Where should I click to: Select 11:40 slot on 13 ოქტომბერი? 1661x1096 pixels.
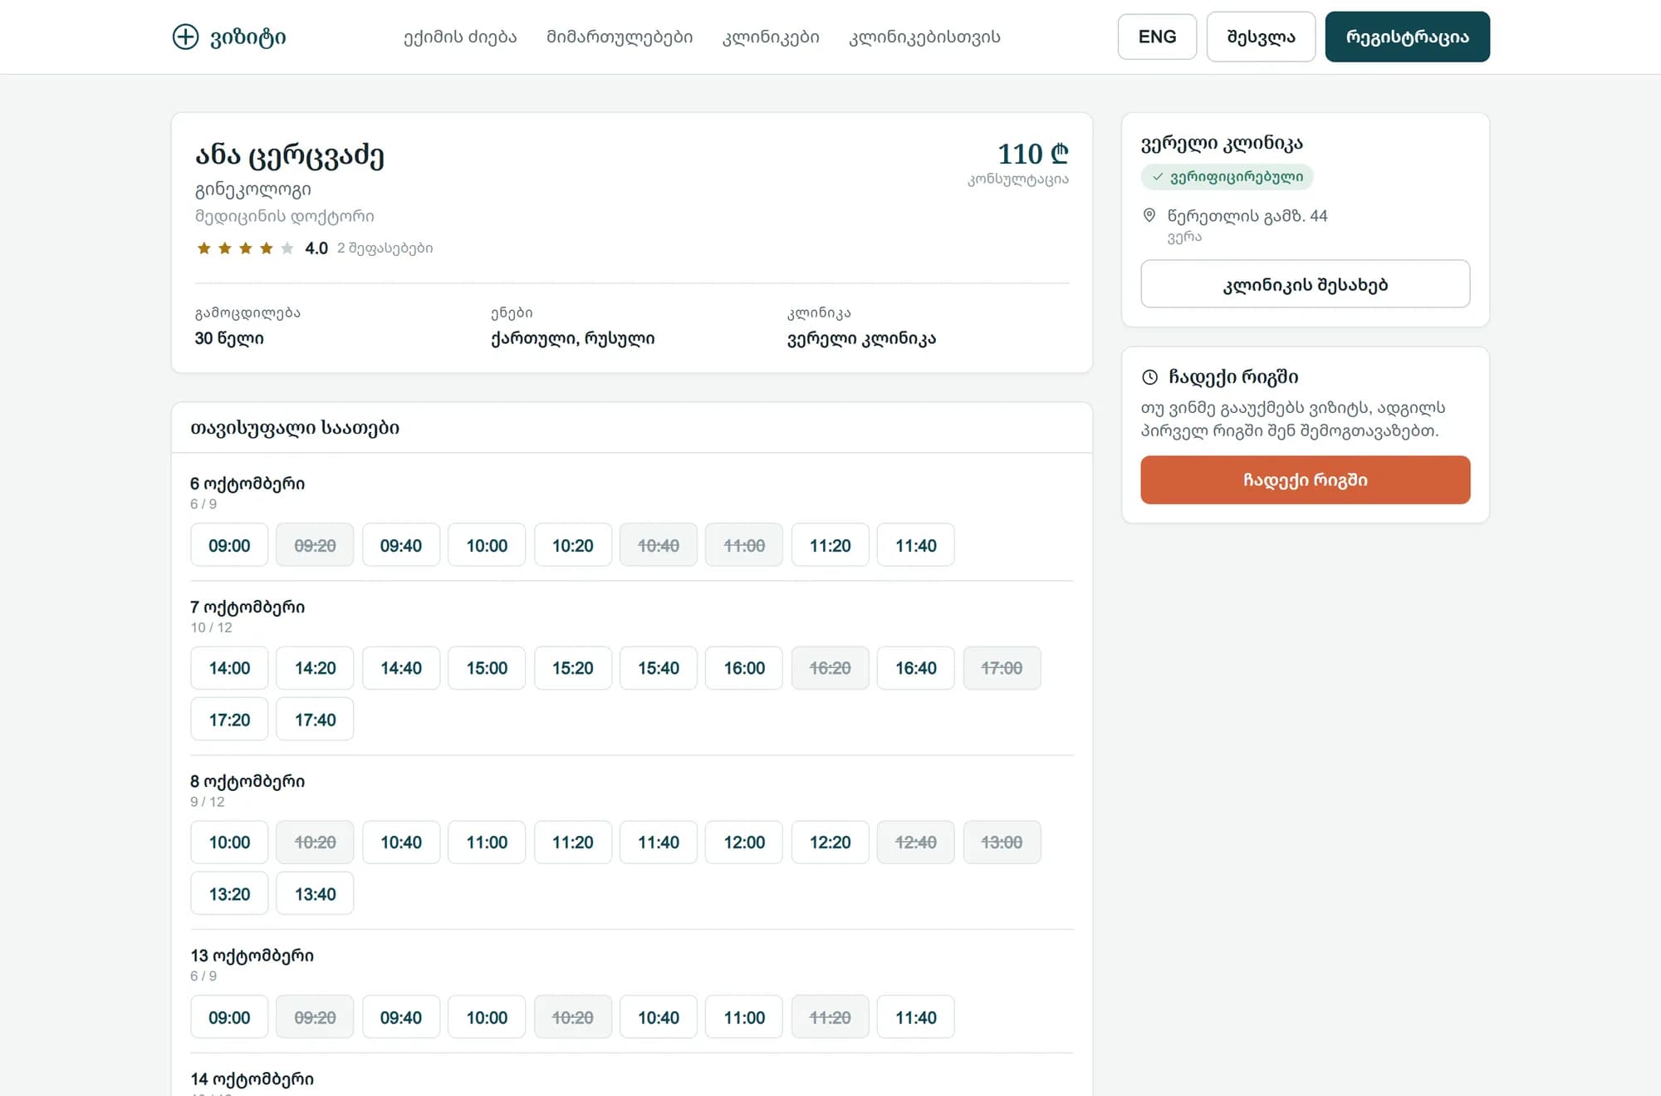click(x=915, y=1017)
